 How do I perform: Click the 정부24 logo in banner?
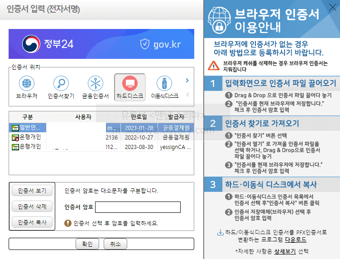pyautogui.click(x=48, y=44)
